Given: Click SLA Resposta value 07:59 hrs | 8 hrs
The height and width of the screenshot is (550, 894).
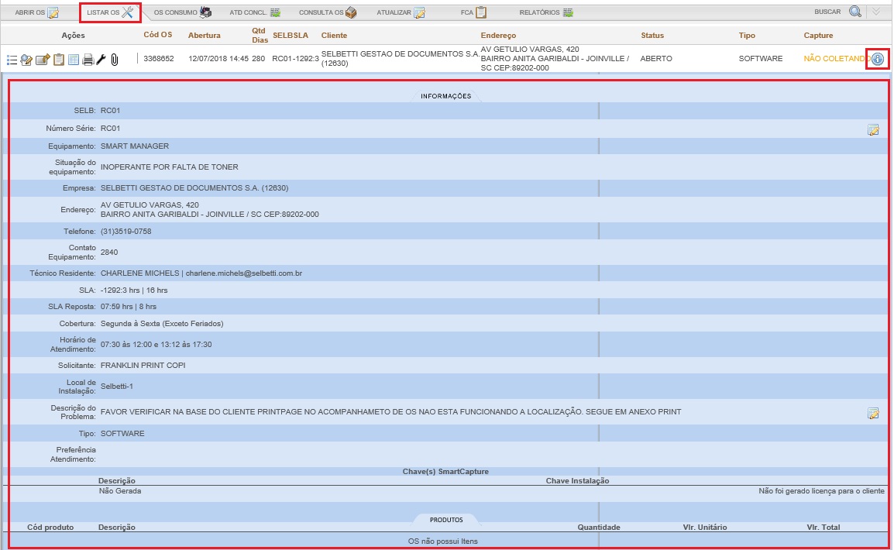Looking at the screenshot, I should pyautogui.click(x=129, y=307).
